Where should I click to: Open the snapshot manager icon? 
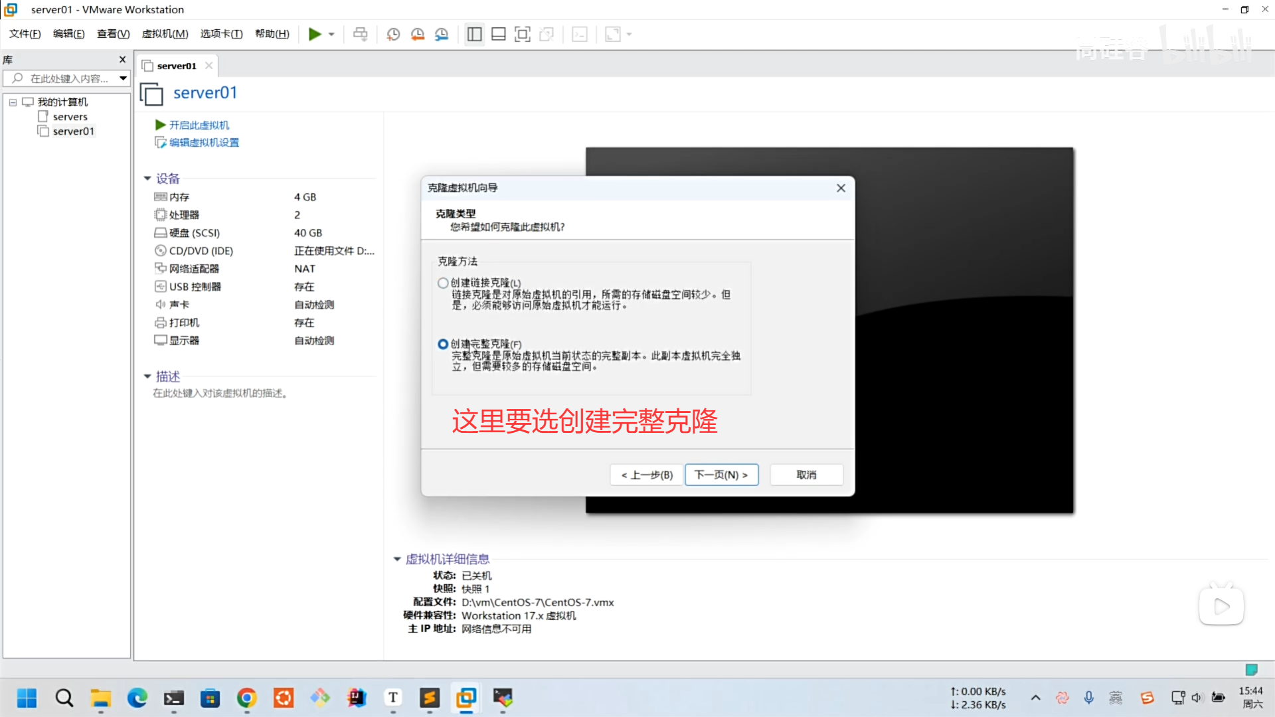(442, 35)
